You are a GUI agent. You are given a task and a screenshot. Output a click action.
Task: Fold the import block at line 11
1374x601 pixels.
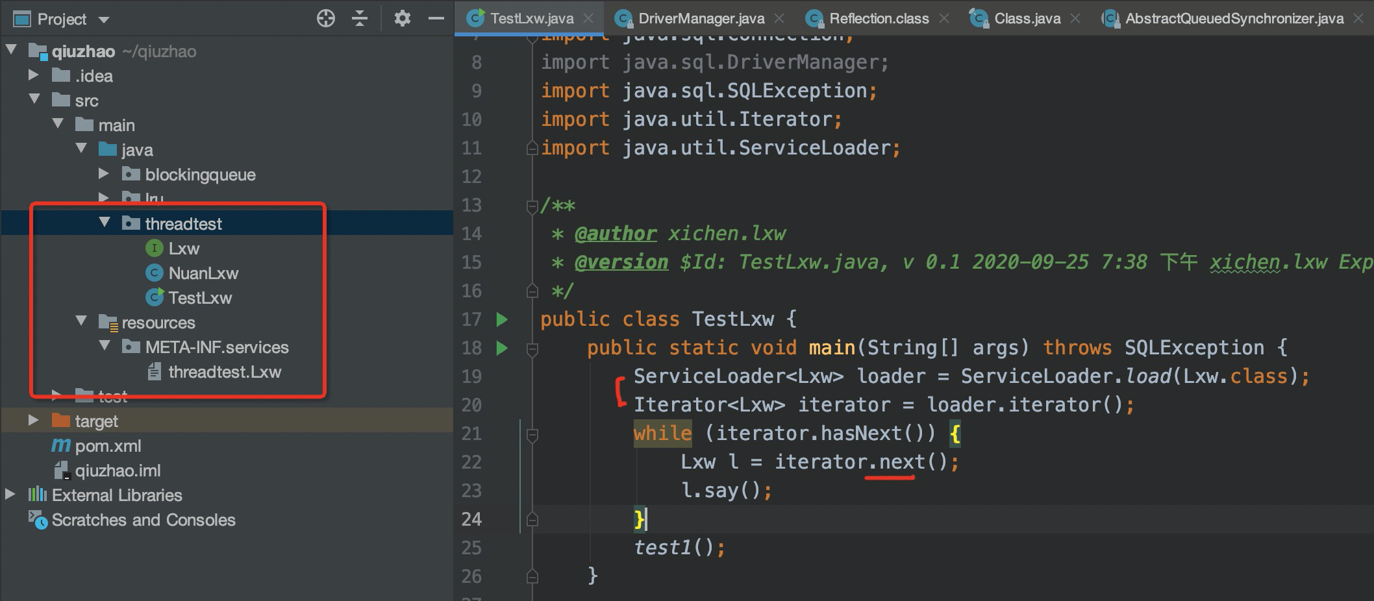click(x=532, y=148)
